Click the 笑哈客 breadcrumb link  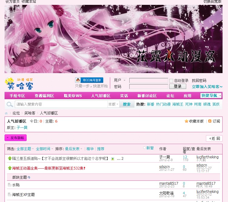[30, 113]
